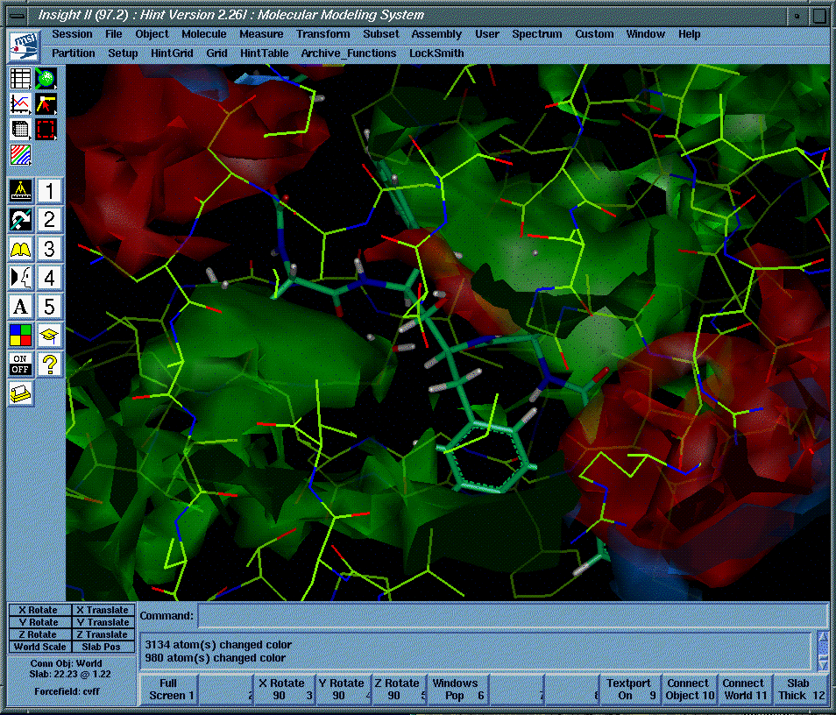The image size is (836, 715).
Task: Open the Measure menu
Action: (261, 34)
